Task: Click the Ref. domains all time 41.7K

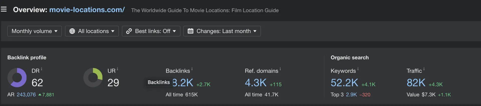Action: click(x=262, y=95)
